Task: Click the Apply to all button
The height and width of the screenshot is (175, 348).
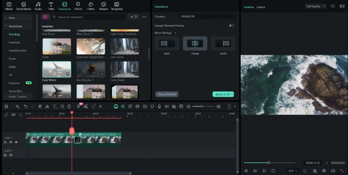Action: (x=223, y=94)
